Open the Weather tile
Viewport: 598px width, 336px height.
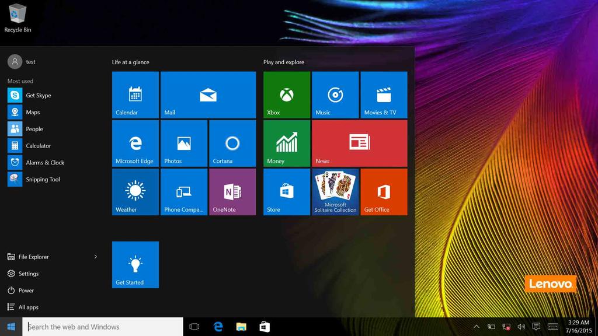pyautogui.click(x=135, y=192)
